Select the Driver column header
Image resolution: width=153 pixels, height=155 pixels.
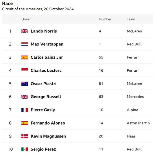[26, 19]
